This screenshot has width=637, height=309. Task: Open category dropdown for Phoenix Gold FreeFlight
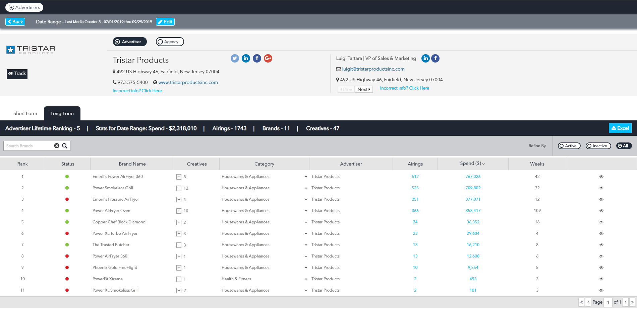click(306, 268)
